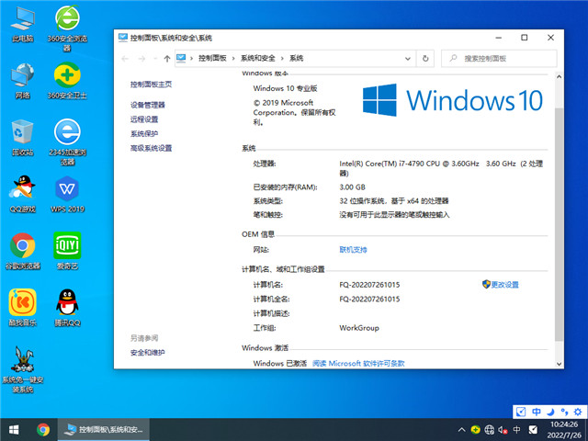
Task: Open the address bar history dropdown
Action: (x=408, y=59)
